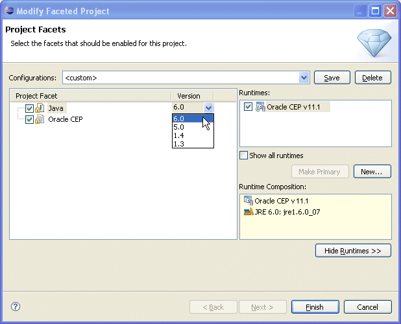Uncheck the Oracle CEP v11.1 runtime checkbox
Screen dimensions: 401x324
248,106
